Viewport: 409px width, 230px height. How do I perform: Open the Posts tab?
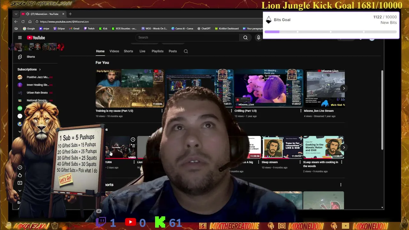(x=173, y=51)
